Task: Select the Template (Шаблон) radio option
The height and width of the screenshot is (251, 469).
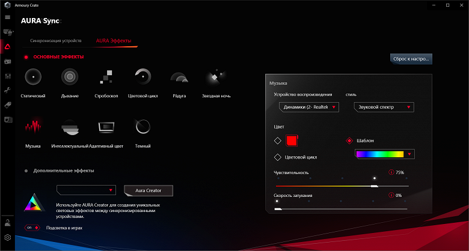Action: [349, 141]
